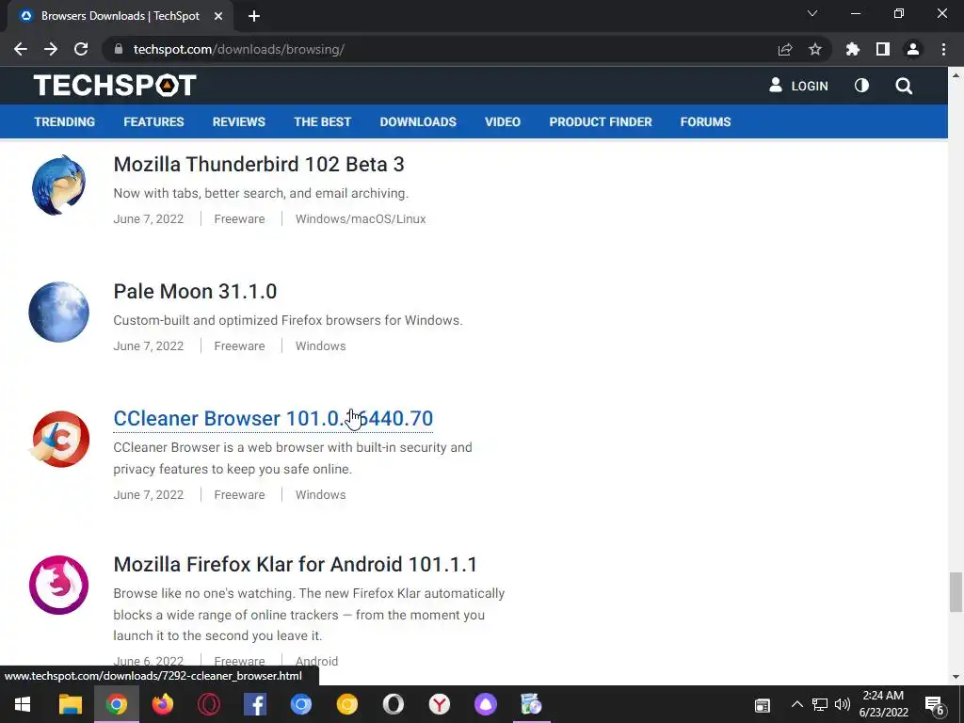
Task: Open Chrome side panel
Action: [x=883, y=49]
